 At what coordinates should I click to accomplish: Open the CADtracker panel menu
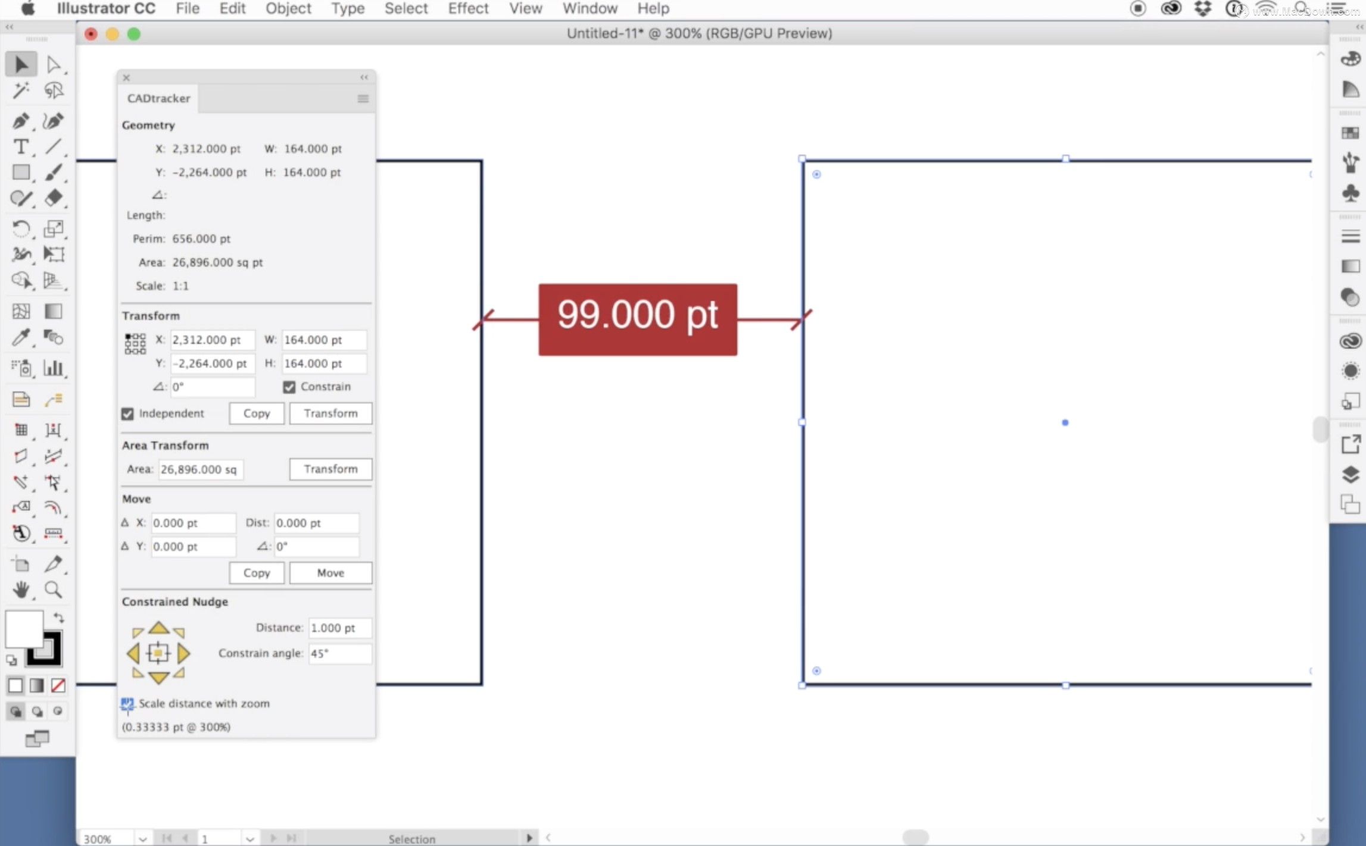pos(363,99)
